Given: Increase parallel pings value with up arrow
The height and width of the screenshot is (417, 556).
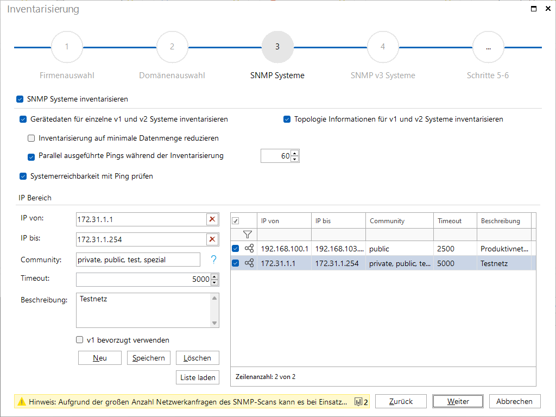Looking at the screenshot, I should click(x=295, y=153).
